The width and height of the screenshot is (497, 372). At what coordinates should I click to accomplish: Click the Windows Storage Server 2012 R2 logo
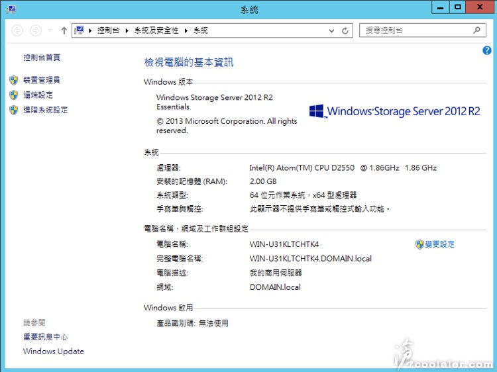pos(395,111)
